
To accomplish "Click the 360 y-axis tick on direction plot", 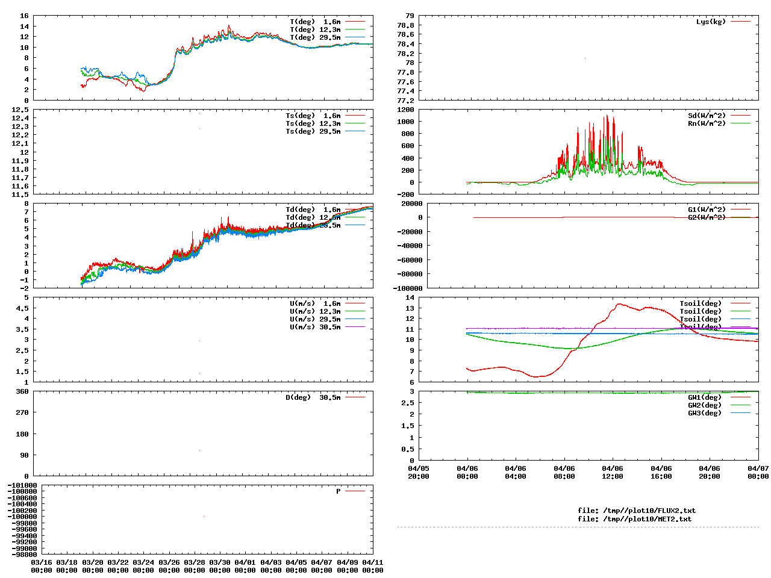I will point(22,391).
